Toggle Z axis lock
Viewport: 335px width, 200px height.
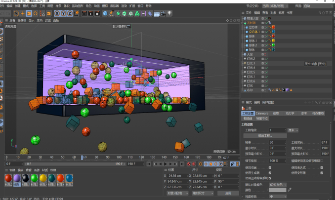click(x=70, y=14)
